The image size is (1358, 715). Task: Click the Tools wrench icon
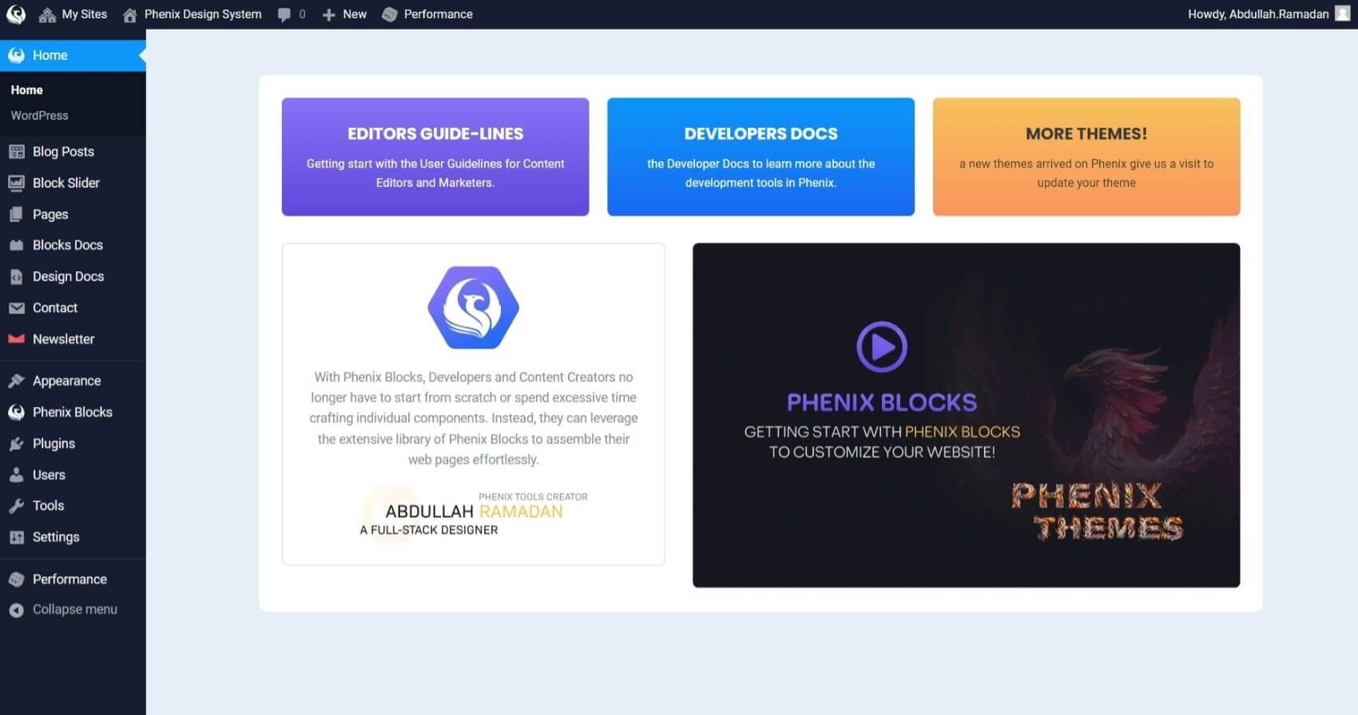17,506
